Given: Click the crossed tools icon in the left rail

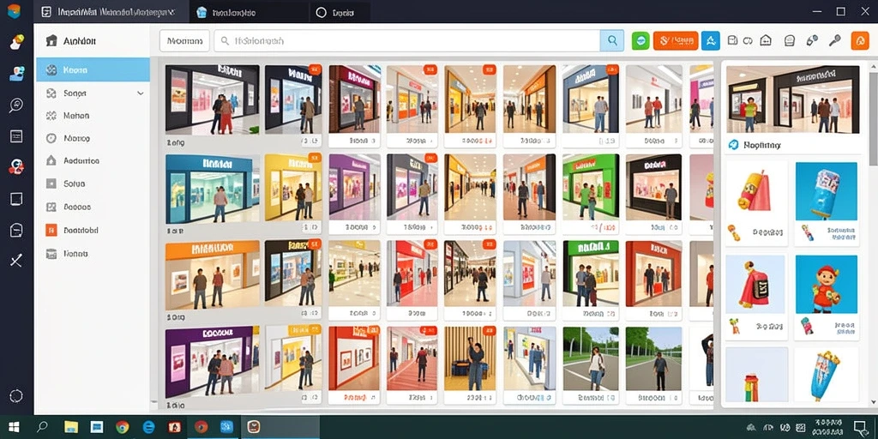Looking at the screenshot, I should coord(16,260).
